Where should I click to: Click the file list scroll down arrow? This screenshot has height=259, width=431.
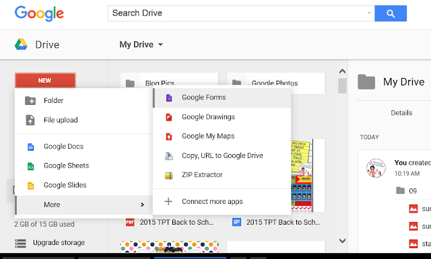coord(342,241)
